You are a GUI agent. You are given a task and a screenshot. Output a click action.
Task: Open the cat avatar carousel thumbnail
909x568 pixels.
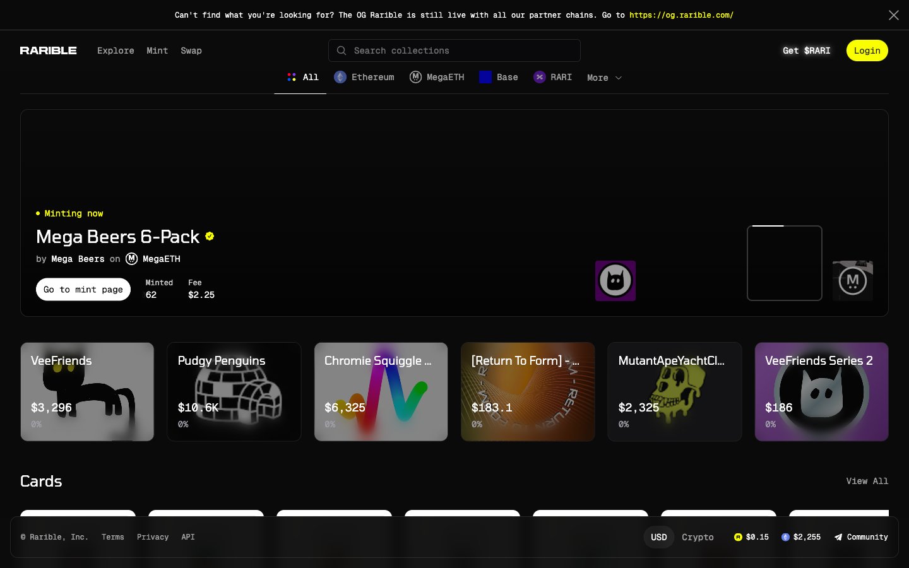point(615,281)
